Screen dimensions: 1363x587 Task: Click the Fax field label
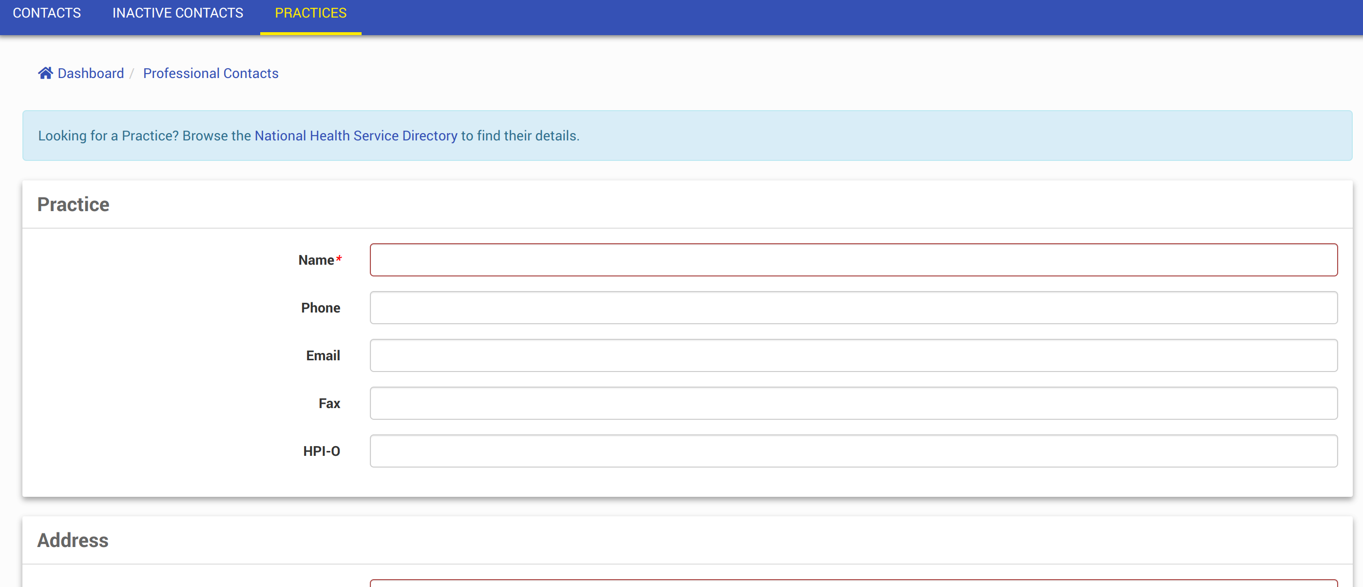[x=328, y=403]
